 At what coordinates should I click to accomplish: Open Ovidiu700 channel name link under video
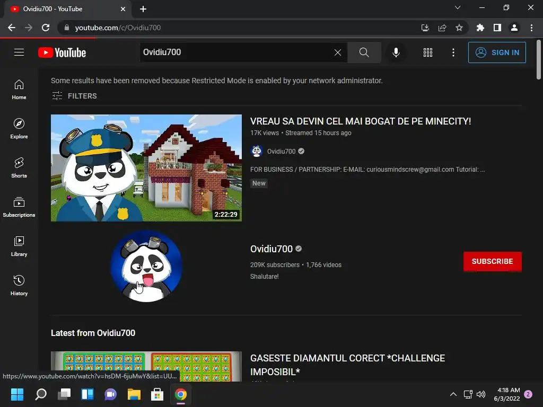click(x=281, y=151)
